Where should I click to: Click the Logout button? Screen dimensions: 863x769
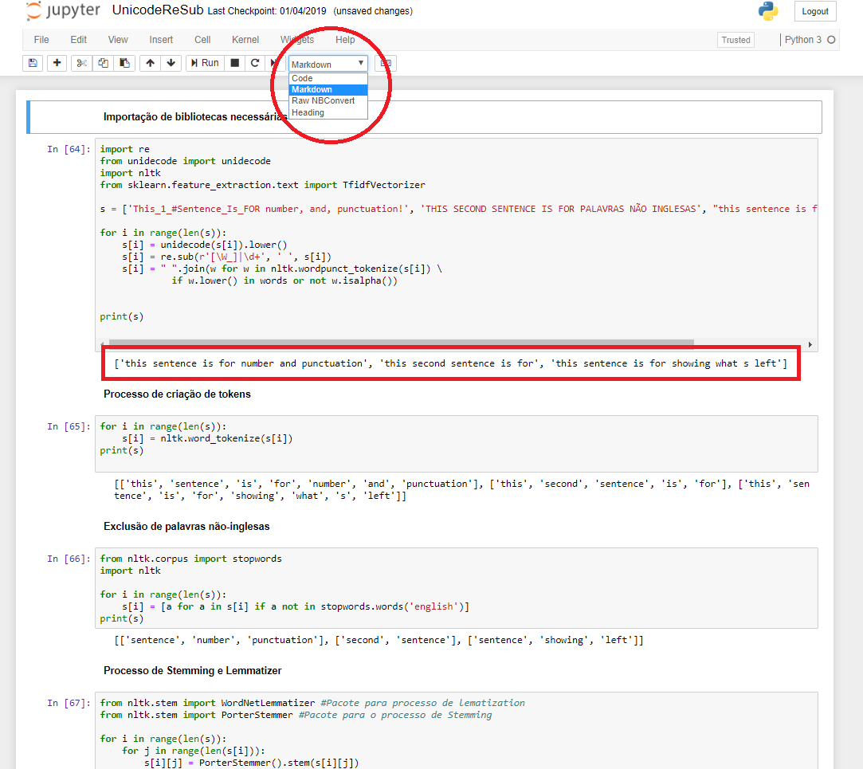tap(815, 10)
